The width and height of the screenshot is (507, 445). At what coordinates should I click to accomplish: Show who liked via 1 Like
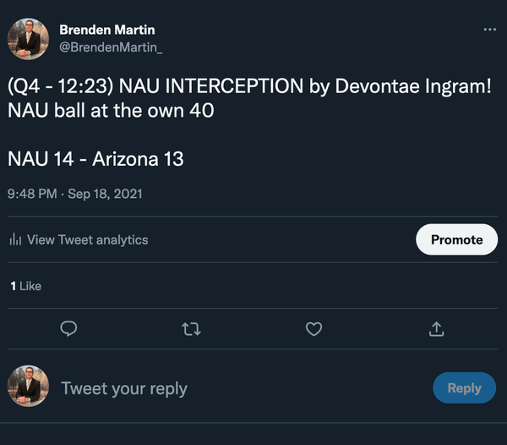(25, 286)
